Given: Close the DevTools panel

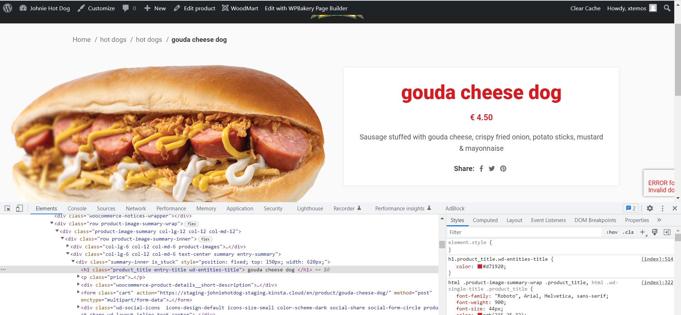Looking at the screenshot, I should tap(675, 209).
